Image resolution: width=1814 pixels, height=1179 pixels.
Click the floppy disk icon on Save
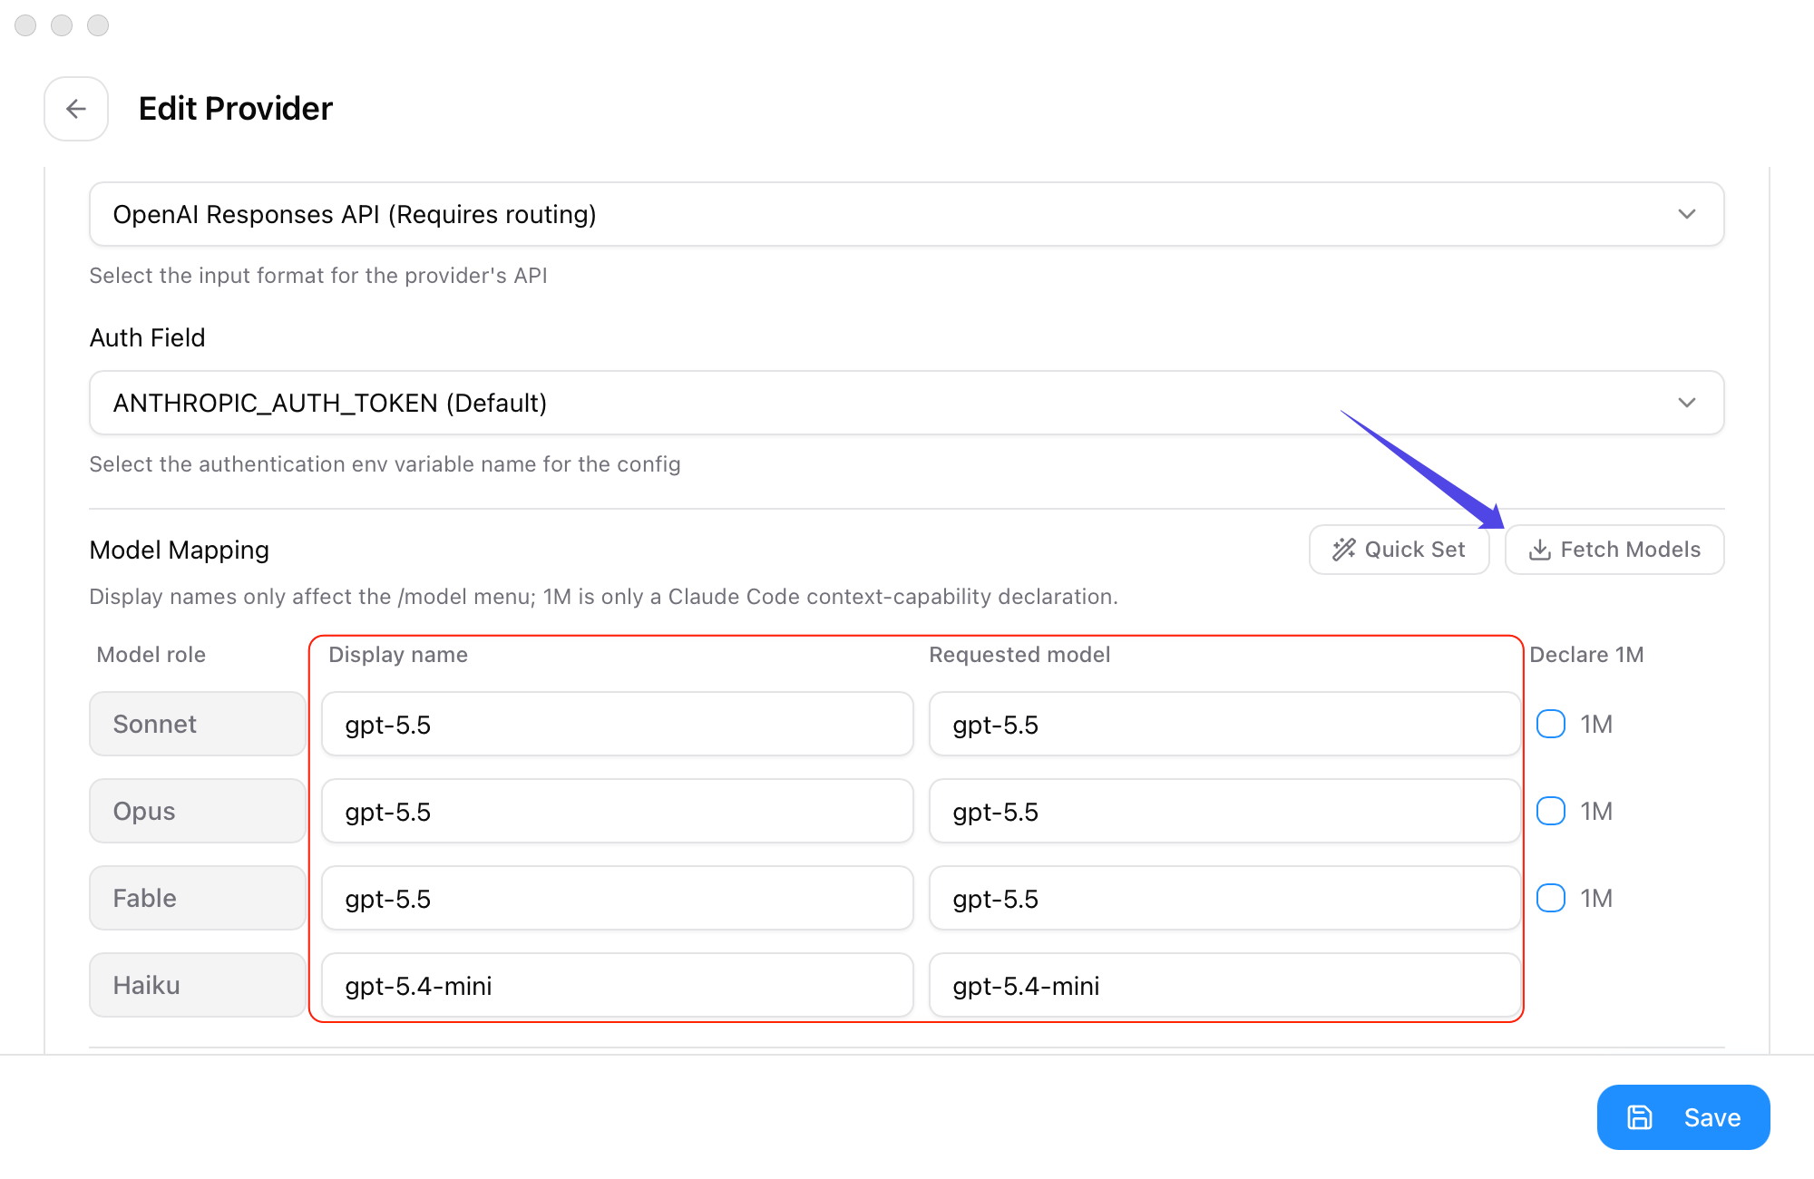pyautogui.click(x=1639, y=1117)
